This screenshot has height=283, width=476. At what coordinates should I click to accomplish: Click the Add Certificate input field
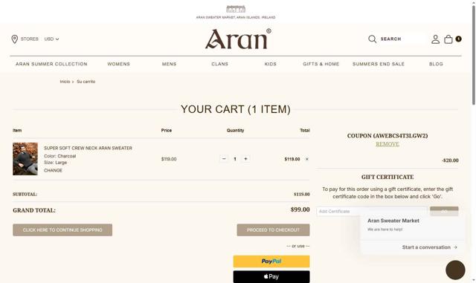click(372, 212)
